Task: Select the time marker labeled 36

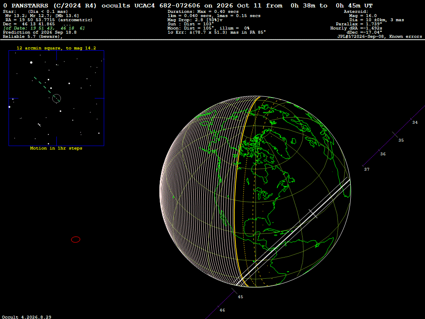Action: pos(383,154)
